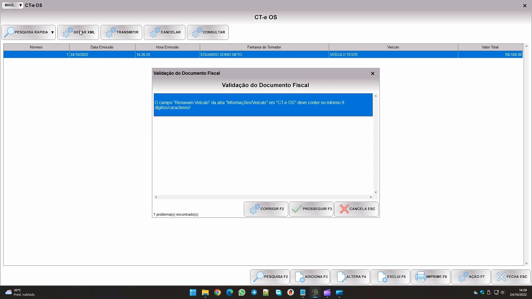
Task: Open the MAIS... dropdown menu
Action: coord(13,5)
